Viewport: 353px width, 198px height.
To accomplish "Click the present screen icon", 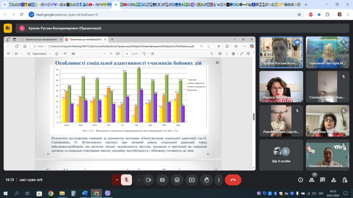I will tap(191, 180).
